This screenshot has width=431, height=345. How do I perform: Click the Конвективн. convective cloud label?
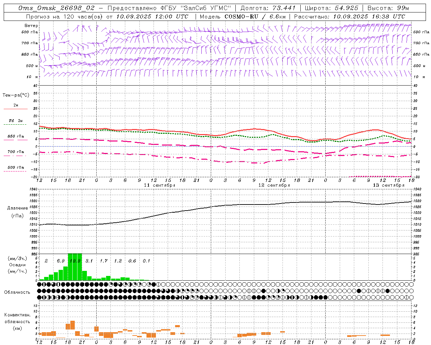point(17,315)
